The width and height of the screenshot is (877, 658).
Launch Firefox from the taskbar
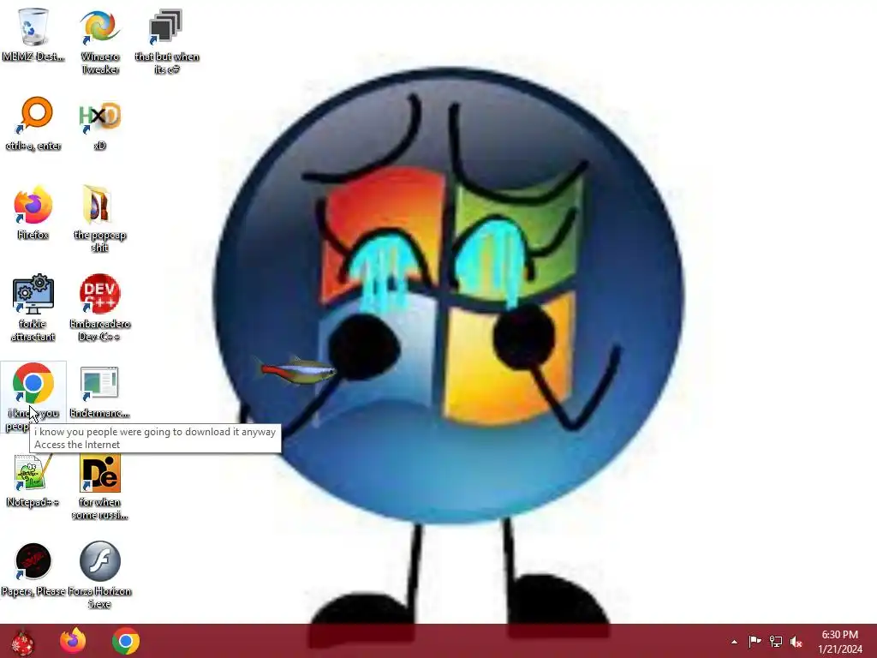click(x=73, y=641)
